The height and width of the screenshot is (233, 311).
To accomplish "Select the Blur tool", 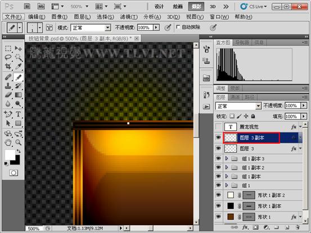I will (8, 103).
